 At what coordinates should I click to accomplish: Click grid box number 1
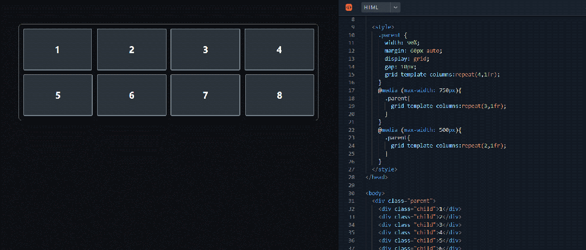coord(58,49)
